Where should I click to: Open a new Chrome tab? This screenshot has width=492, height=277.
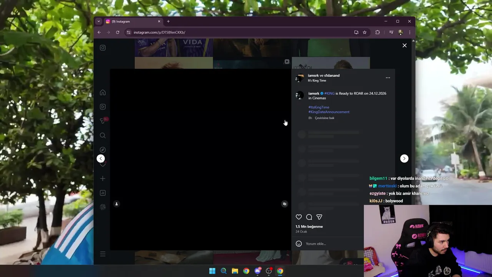point(168,22)
